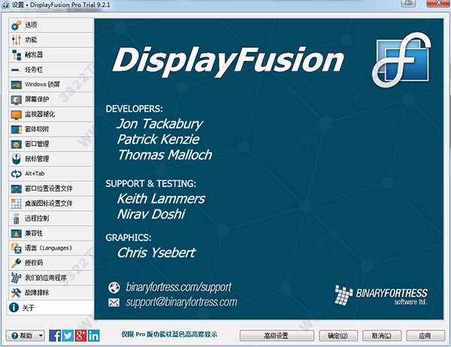Open the Google+ link icon
Viewport: 451px width, 347px height.
tap(81, 336)
